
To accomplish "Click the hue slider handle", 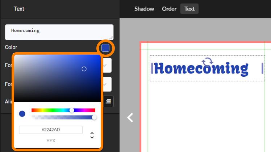I will (72, 110).
